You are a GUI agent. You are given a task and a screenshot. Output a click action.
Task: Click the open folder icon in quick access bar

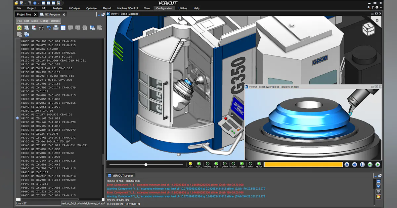tap(16, 3)
